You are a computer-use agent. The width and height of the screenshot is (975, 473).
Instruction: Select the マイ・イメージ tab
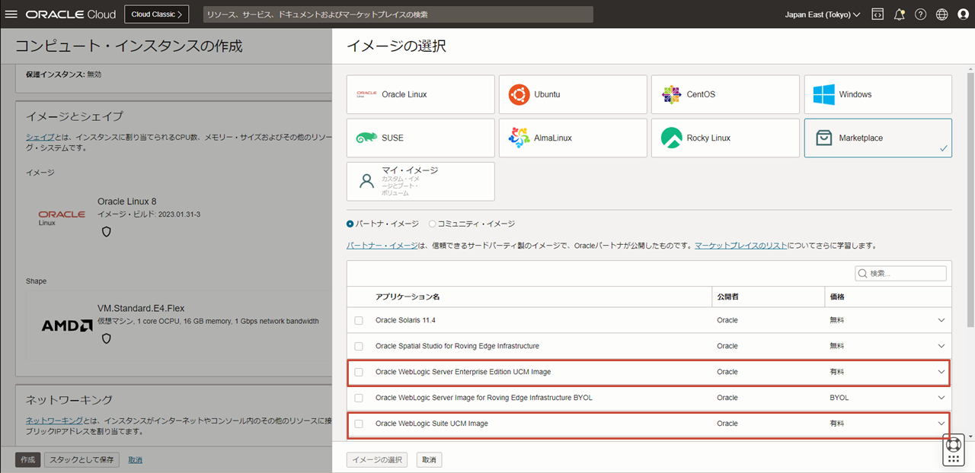tap(420, 181)
